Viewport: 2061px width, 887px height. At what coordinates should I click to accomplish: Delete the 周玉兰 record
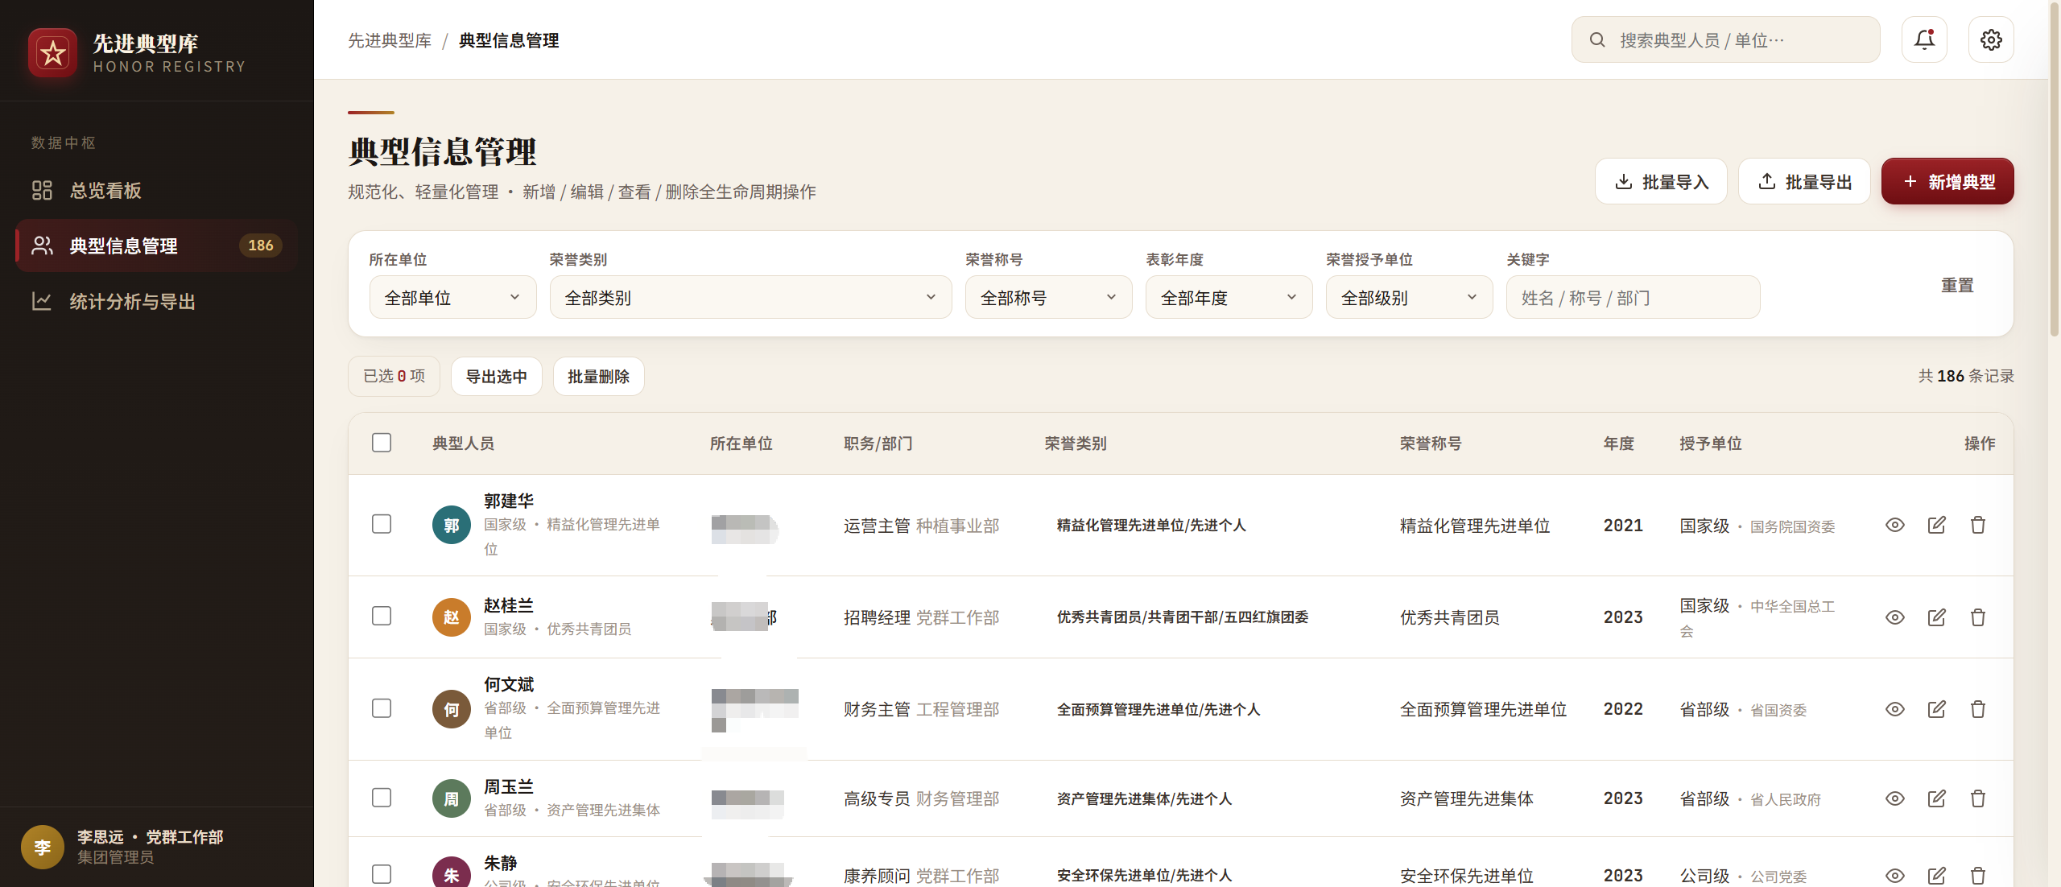coord(1978,798)
